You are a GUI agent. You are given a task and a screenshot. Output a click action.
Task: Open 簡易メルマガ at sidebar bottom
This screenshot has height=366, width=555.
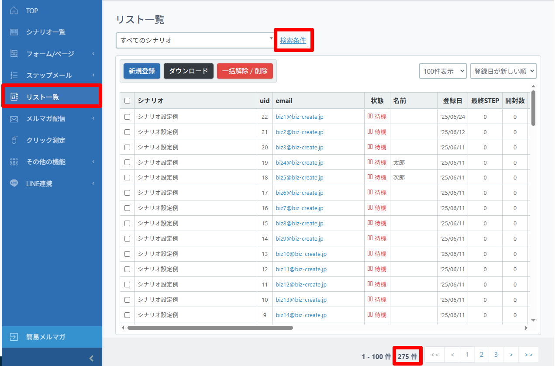[x=52, y=337]
